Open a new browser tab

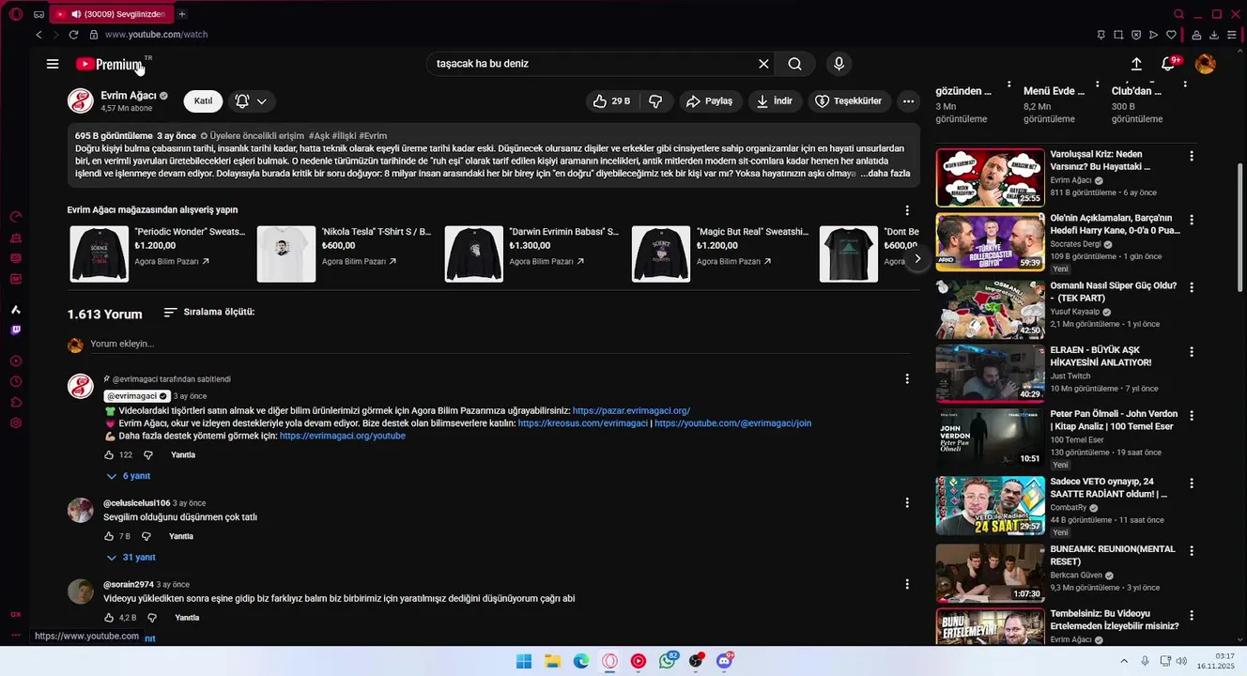click(182, 14)
